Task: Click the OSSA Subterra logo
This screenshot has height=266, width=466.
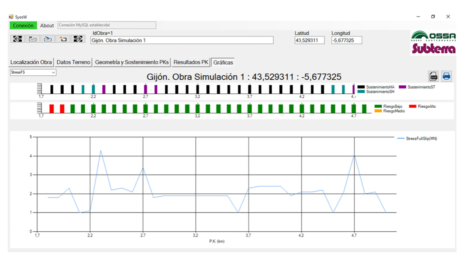Action: [433, 42]
